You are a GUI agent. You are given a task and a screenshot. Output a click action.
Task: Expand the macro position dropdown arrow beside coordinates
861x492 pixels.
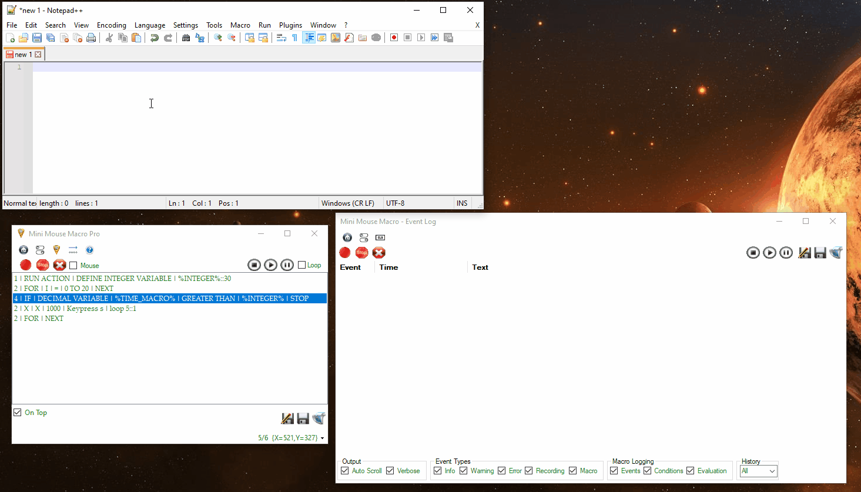point(322,438)
